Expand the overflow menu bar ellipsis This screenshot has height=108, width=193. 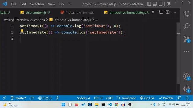tap(70, 4)
